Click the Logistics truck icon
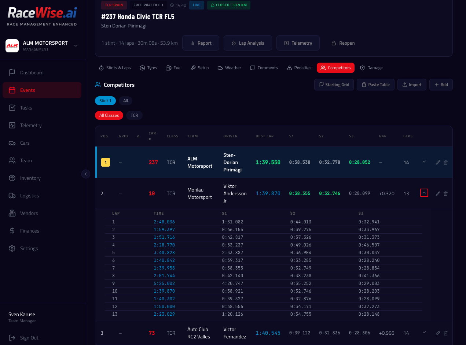 coord(12,196)
